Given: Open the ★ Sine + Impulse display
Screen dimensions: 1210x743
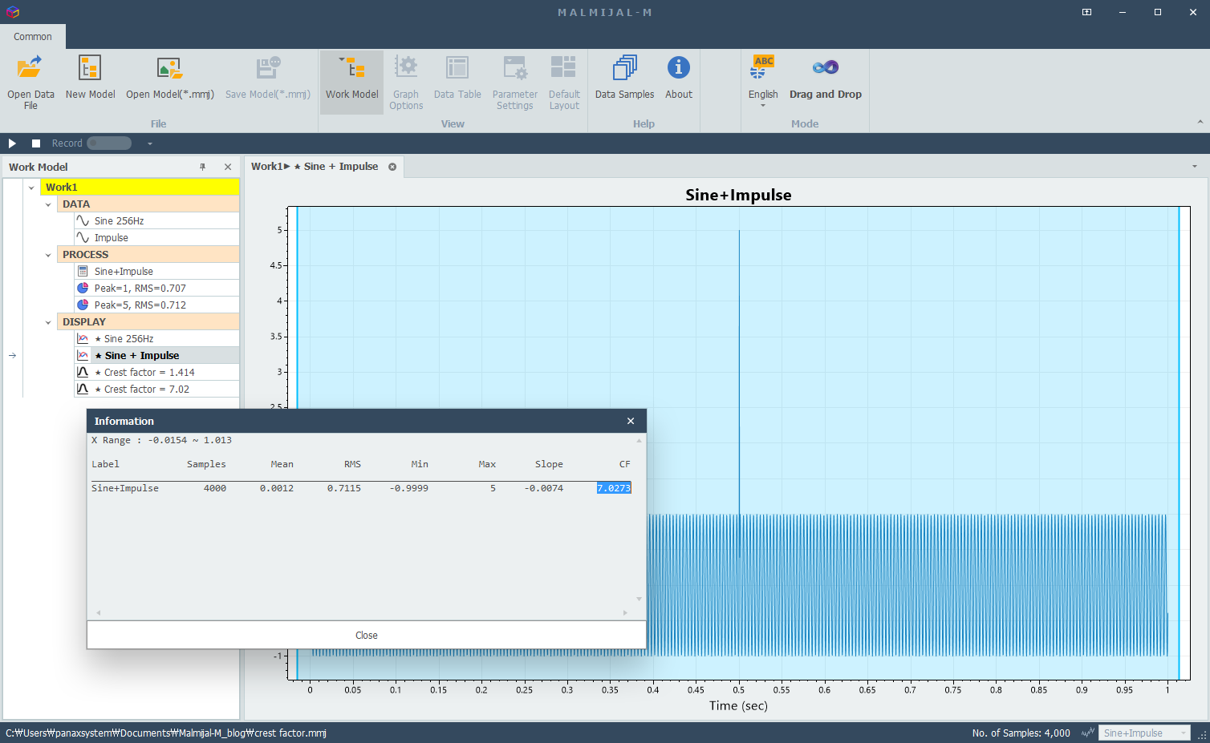Looking at the screenshot, I should 156,356.
